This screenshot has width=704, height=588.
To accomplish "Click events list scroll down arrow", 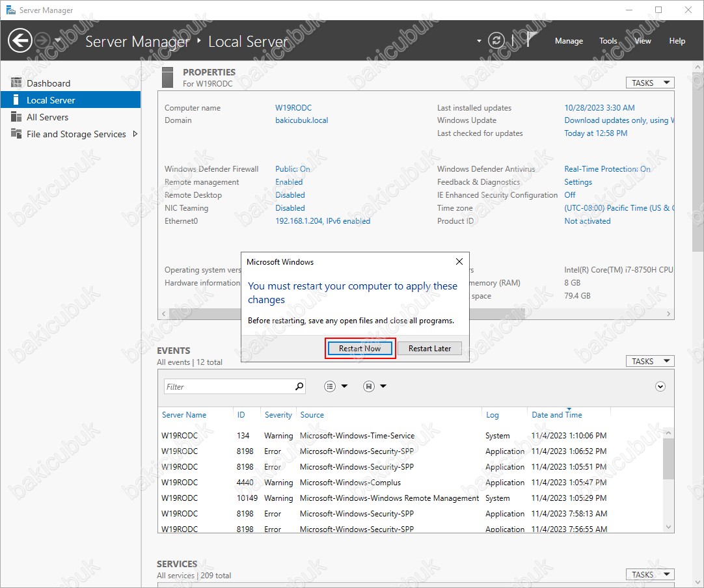I will click(x=668, y=527).
